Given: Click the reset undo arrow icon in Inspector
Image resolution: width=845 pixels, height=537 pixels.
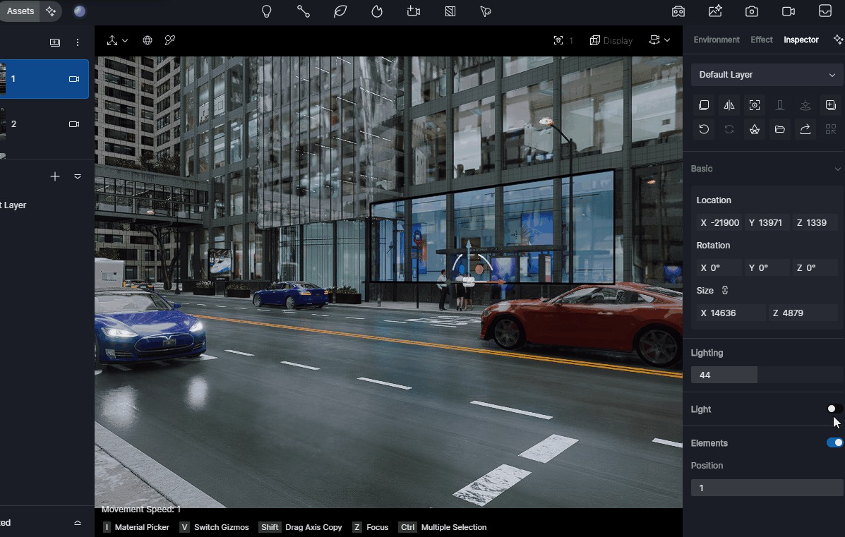Looking at the screenshot, I should click(704, 129).
